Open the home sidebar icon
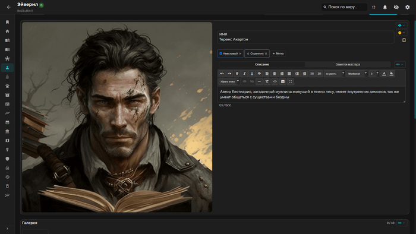 click(x=7, y=31)
